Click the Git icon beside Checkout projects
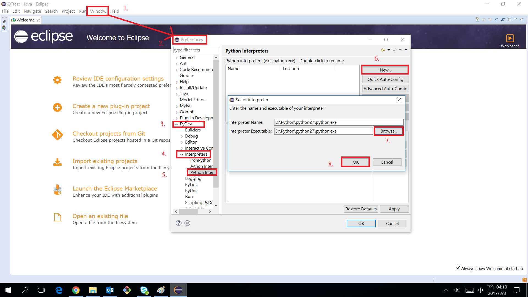This screenshot has width=528, height=297. pyautogui.click(x=57, y=135)
